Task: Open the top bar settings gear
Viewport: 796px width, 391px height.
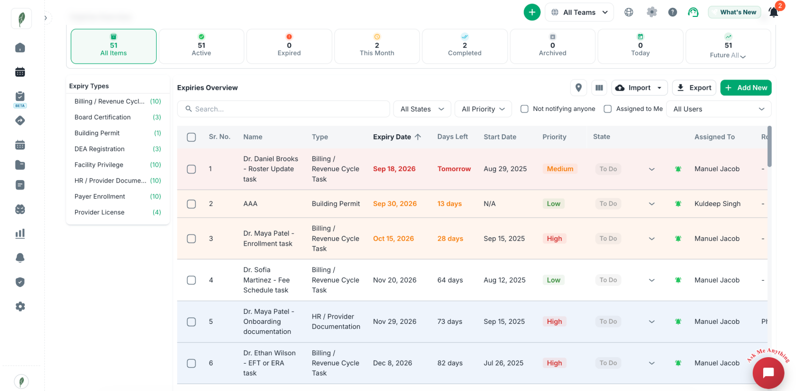Action: [652, 12]
